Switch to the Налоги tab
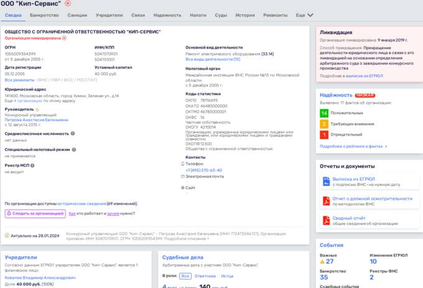This screenshot has height=288, width=423. pyautogui.click(x=198, y=15)
